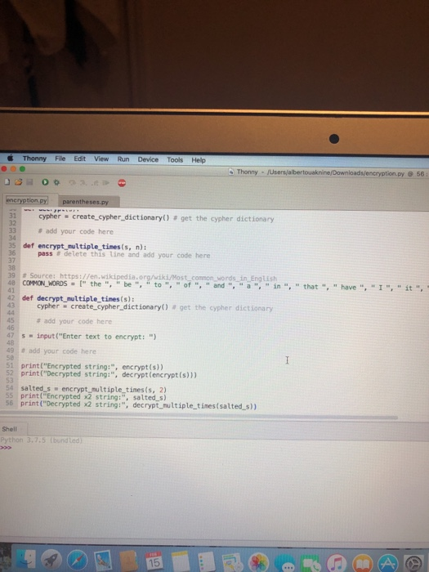Image resolution: width=429 pixels, height=572 pixels.
Task: Open the Apple menu
Action: click(11, 158)
